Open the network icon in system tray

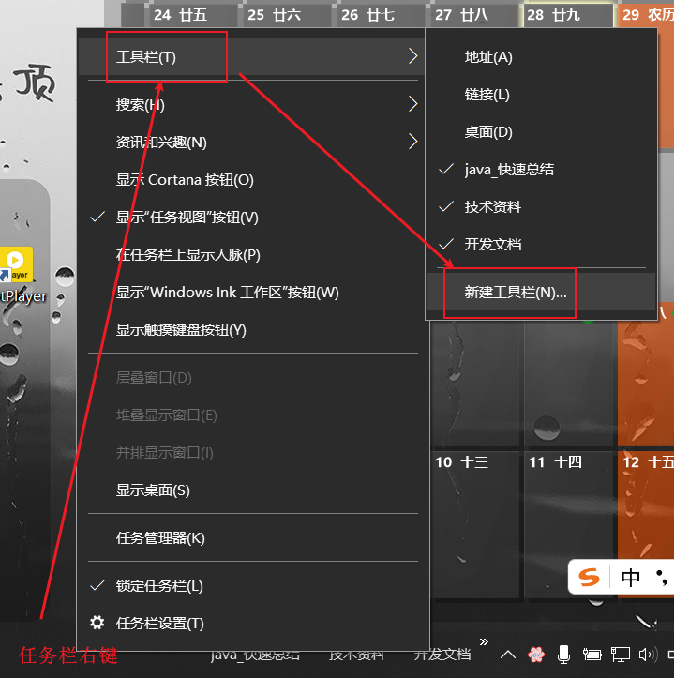coord(620,654)
